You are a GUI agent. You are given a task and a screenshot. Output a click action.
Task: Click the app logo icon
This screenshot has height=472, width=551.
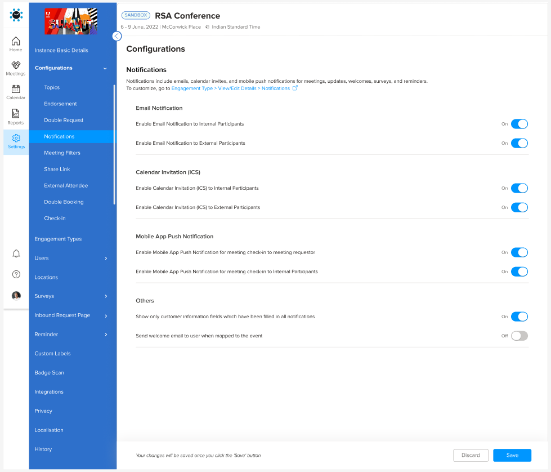coord(16,15)
